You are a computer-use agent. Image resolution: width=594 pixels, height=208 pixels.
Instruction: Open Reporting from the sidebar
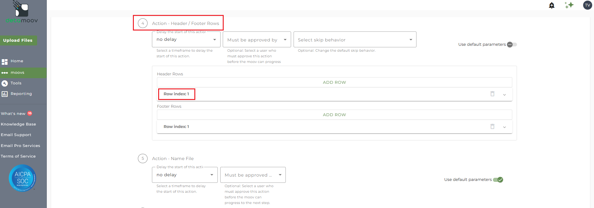(x=21, y=94)
